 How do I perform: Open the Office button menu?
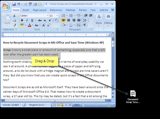pos(6,6)
